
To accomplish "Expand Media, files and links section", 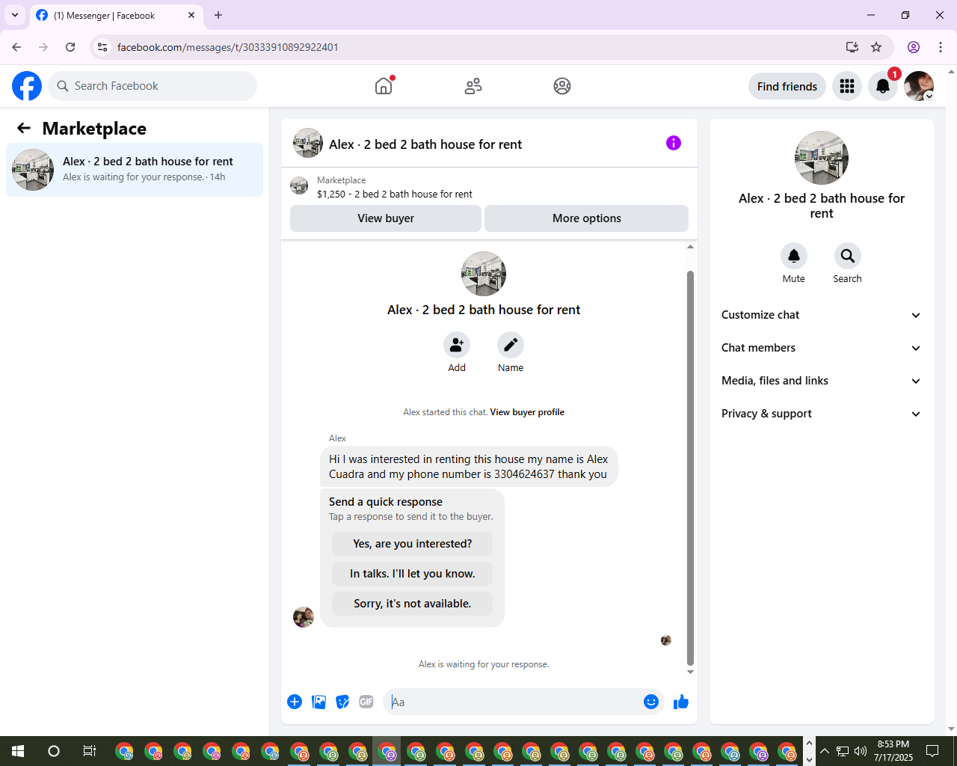I will [822, 381].
